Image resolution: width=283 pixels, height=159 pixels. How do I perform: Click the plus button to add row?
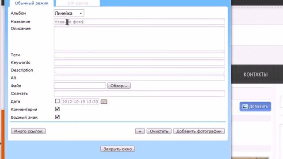(140, 131)
